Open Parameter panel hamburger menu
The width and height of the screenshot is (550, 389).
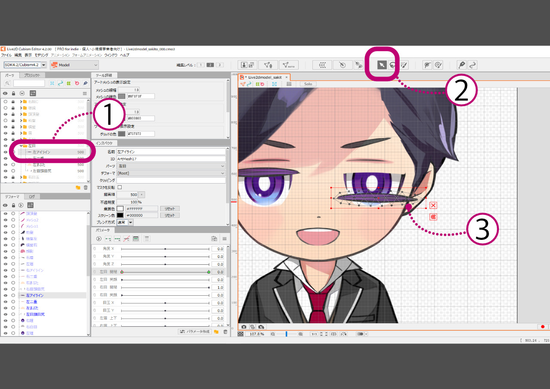(x=224, y=239)
